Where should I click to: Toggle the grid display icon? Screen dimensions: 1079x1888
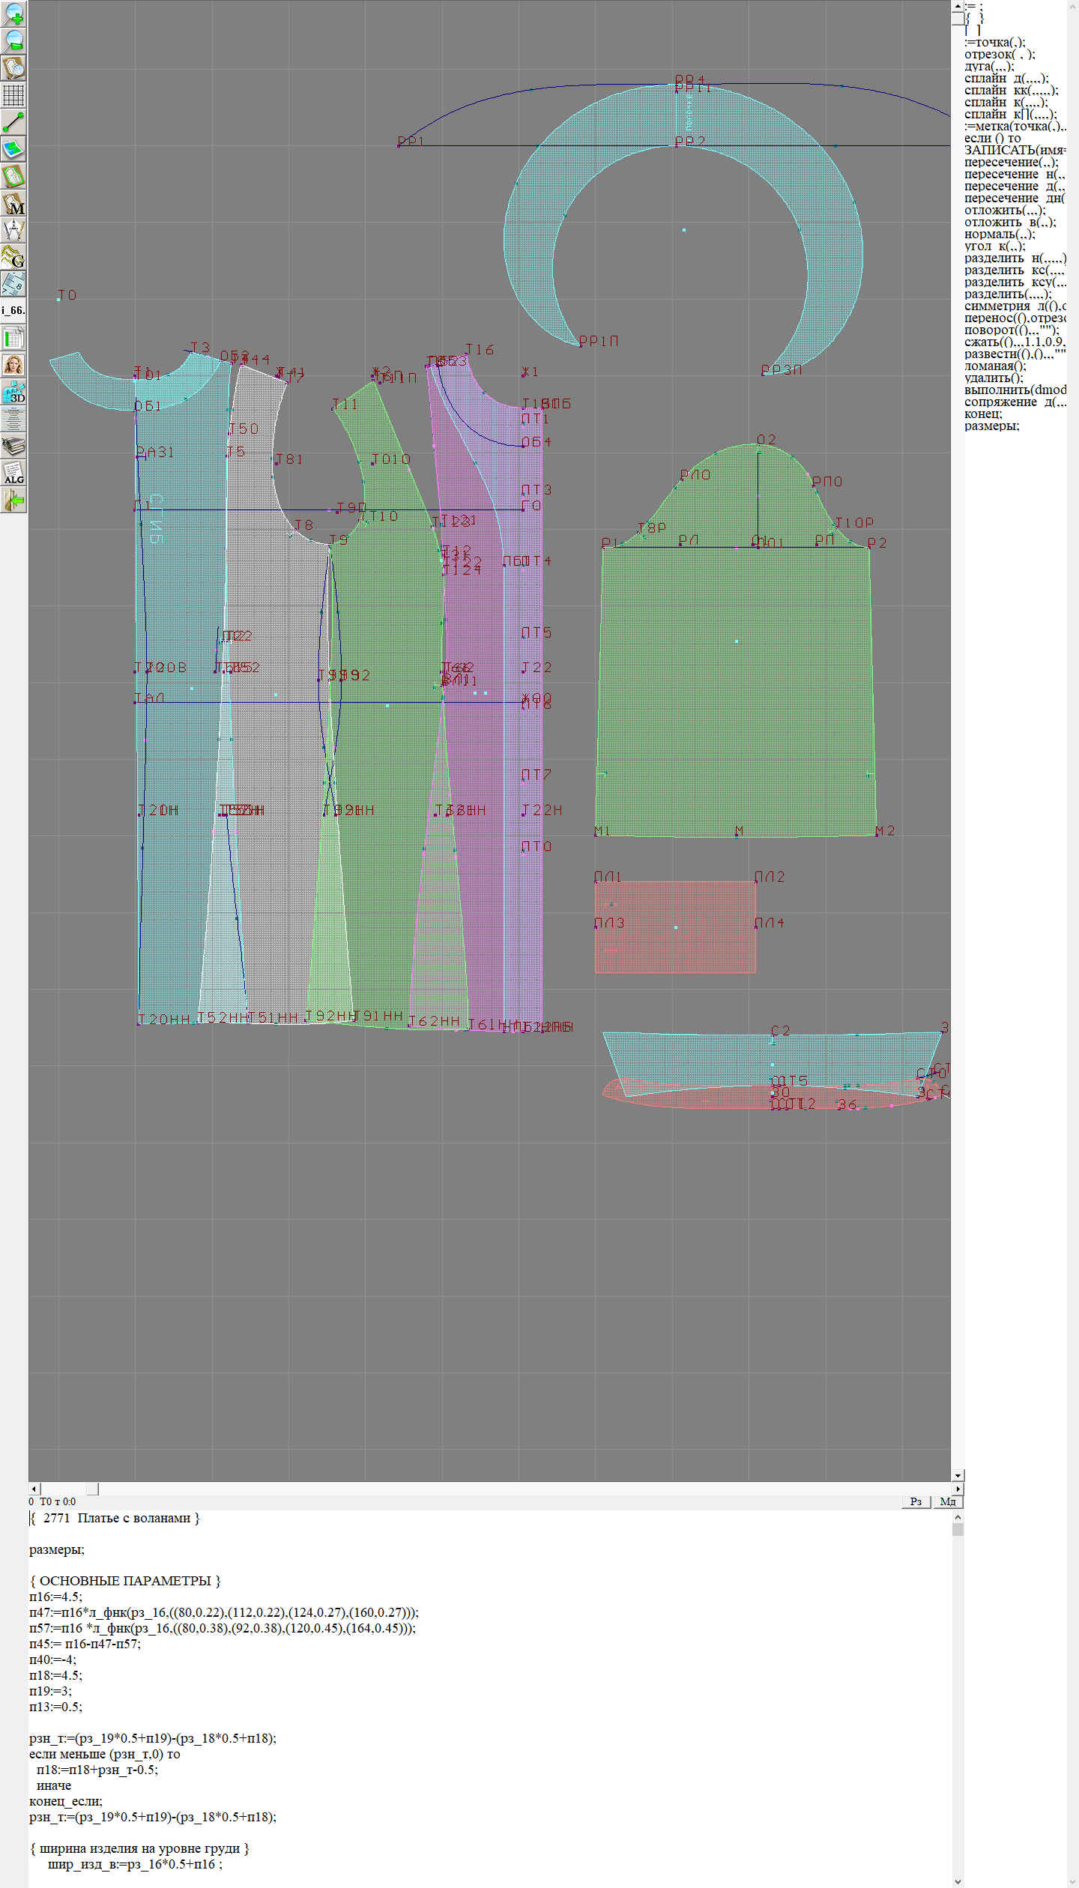coord(13,95)
